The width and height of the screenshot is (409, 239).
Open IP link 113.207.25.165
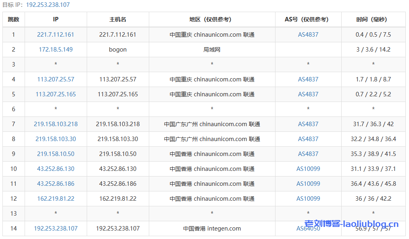pyautogui.click(x=56, y=94)
